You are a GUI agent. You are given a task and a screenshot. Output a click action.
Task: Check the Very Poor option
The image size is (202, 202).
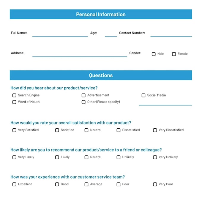(155, 184)
